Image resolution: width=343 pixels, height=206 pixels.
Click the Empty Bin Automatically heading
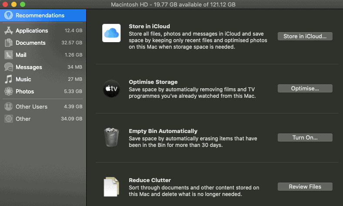coord(163,131)
